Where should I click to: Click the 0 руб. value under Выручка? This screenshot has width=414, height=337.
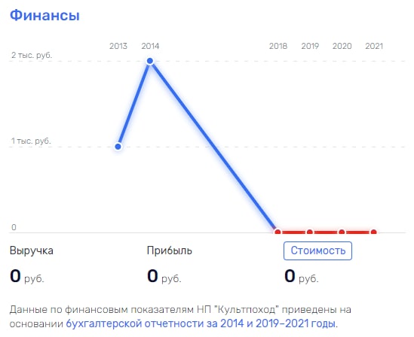[x=27, y=276]
